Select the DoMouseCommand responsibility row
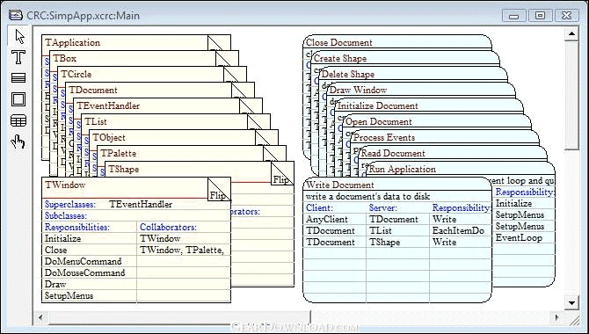 tap(89, 272)
